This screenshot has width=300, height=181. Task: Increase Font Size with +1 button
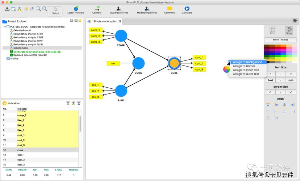(x=291, y=74)
